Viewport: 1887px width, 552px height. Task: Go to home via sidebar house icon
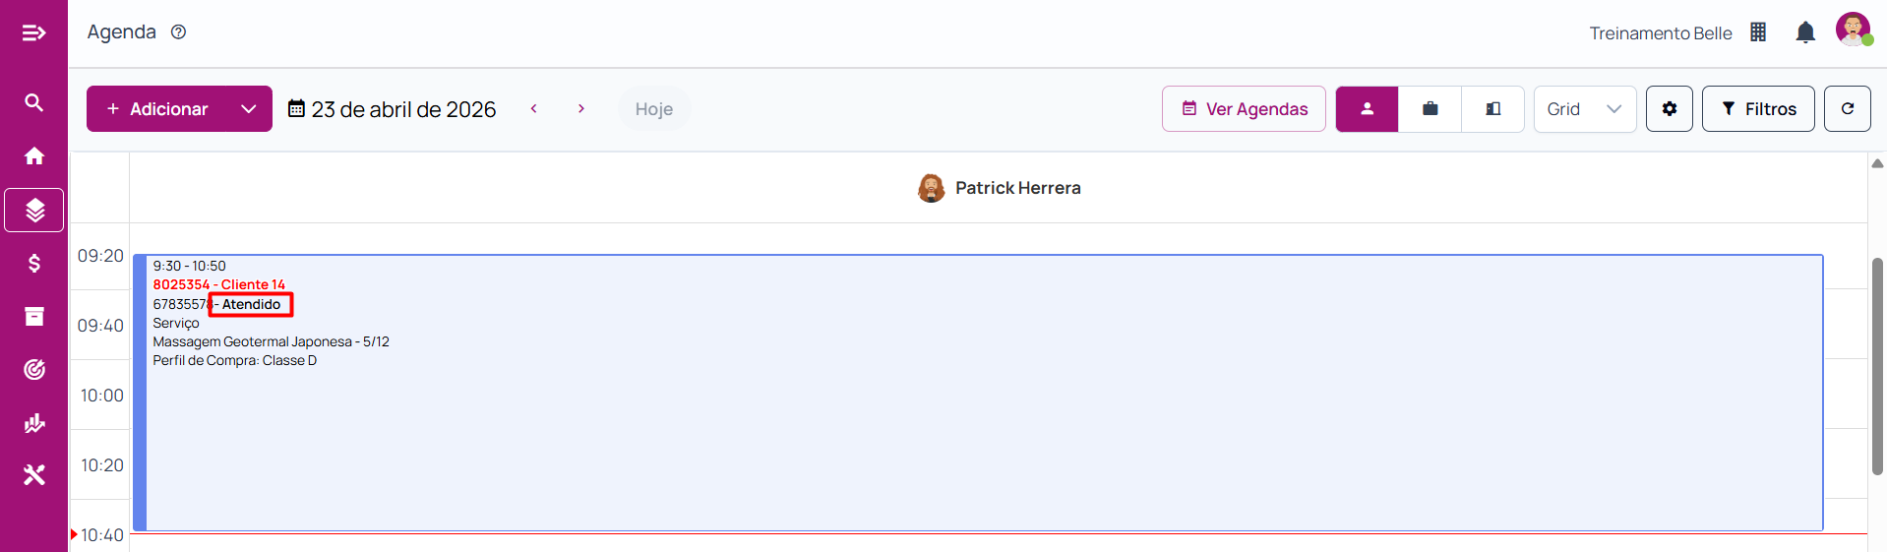pyautogui.click(x=33, y=156)
